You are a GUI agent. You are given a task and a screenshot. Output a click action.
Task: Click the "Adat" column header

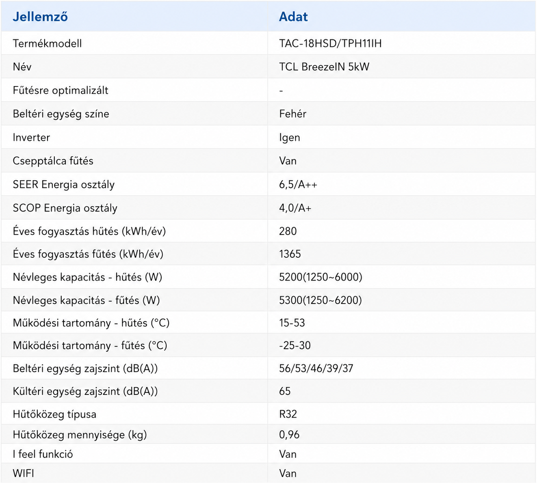(293, 17)
